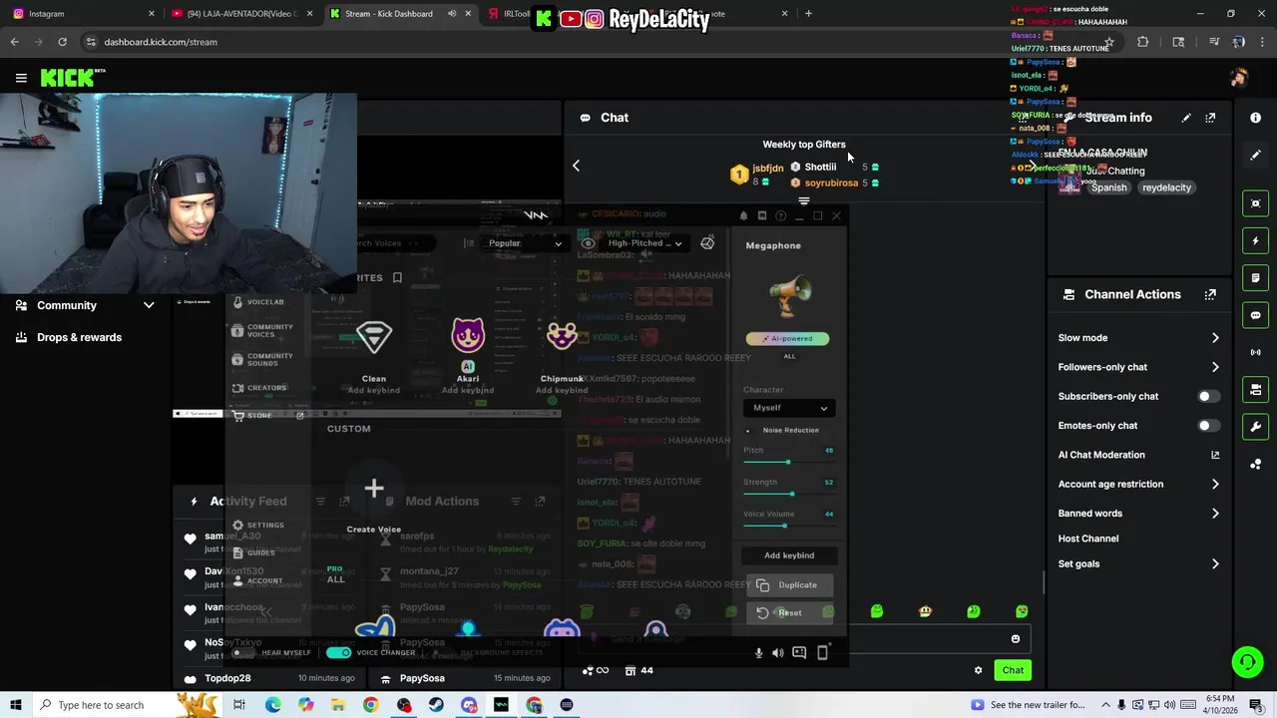Open the user profile avatar menu
The image size is (1277, 718).
tap(1238, 78)
